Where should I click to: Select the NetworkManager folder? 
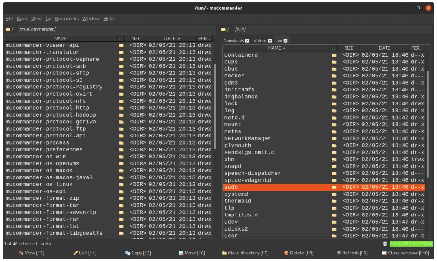pyautogui.click(x=248, y=139)
